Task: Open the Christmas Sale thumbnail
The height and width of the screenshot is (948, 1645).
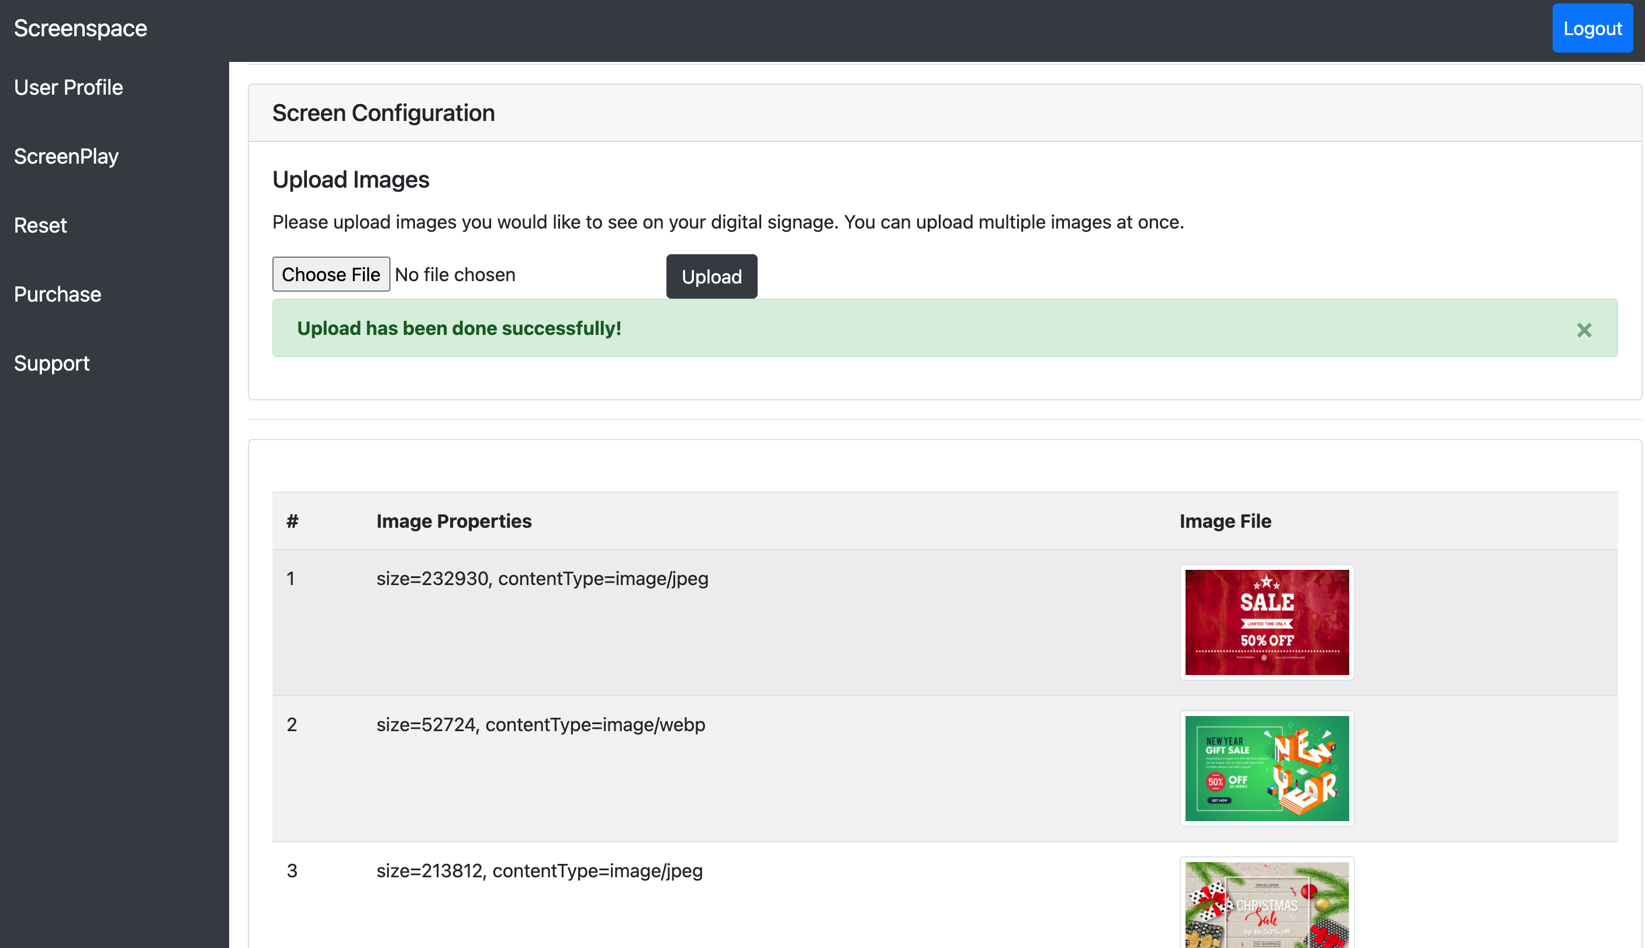Action: 1266,905
